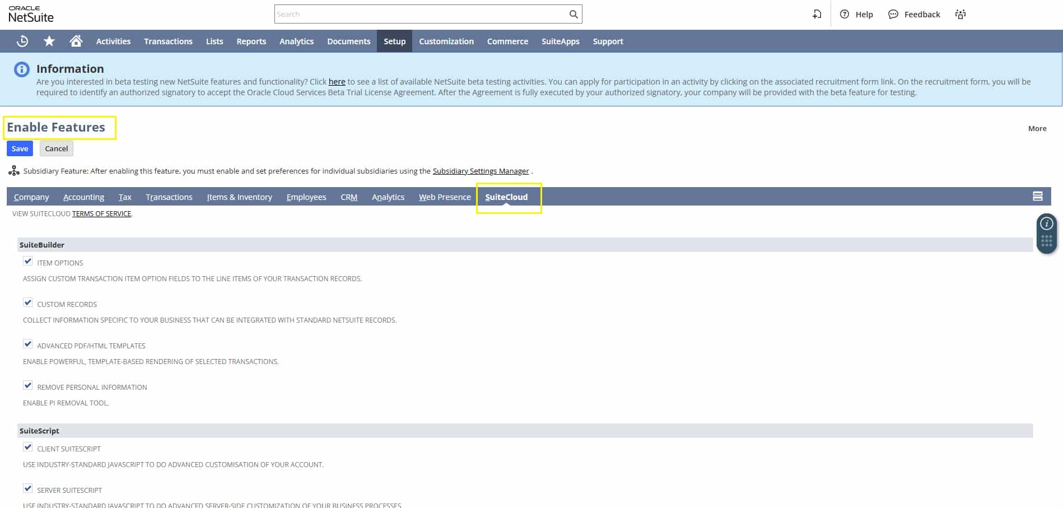Image resolution: width=1063 pixels, height=508 pixels.
Task: Click the Create New icon near Help
Action: coord(817,14)
